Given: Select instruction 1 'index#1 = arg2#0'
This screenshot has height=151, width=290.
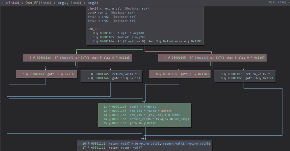Looking at the screenshot, I should [x=119, y=37].
